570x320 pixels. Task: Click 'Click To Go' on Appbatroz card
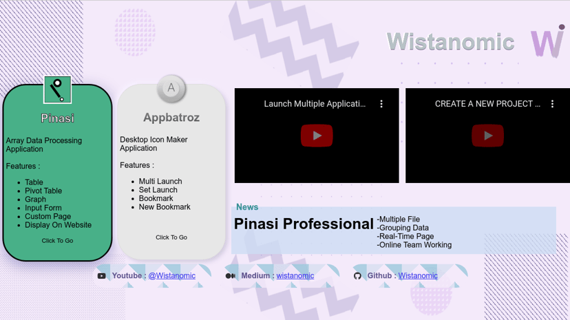coord(171,237)
